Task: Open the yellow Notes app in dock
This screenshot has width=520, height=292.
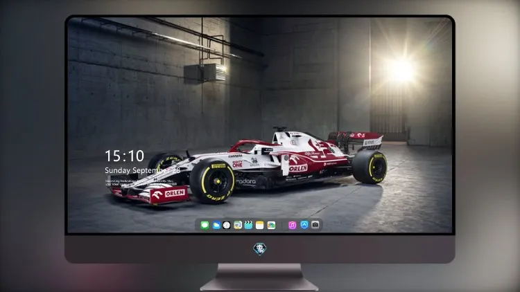Action: 260,225
